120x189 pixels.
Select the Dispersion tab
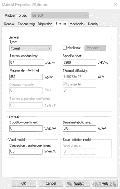tap(45, 24)
